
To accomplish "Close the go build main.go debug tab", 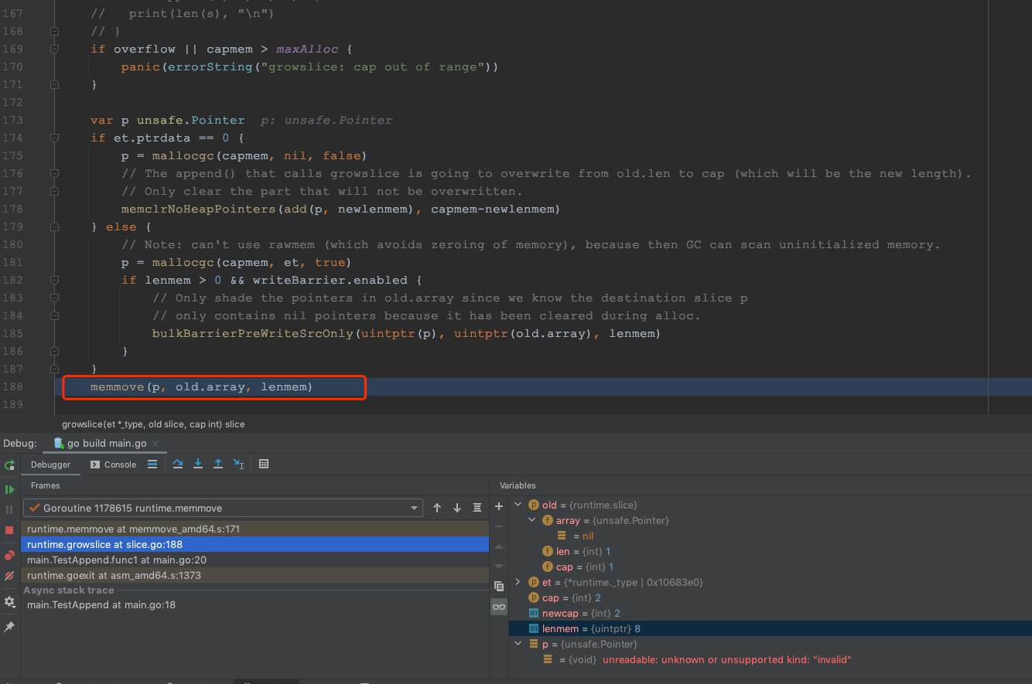I will tap(155, 444).
